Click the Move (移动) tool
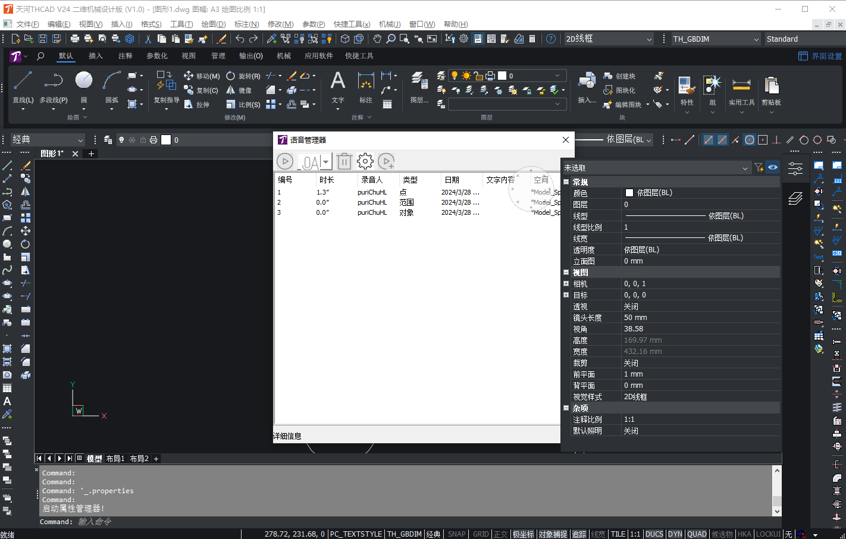Viewport: 846px width, 539px height. click(202, 76)
